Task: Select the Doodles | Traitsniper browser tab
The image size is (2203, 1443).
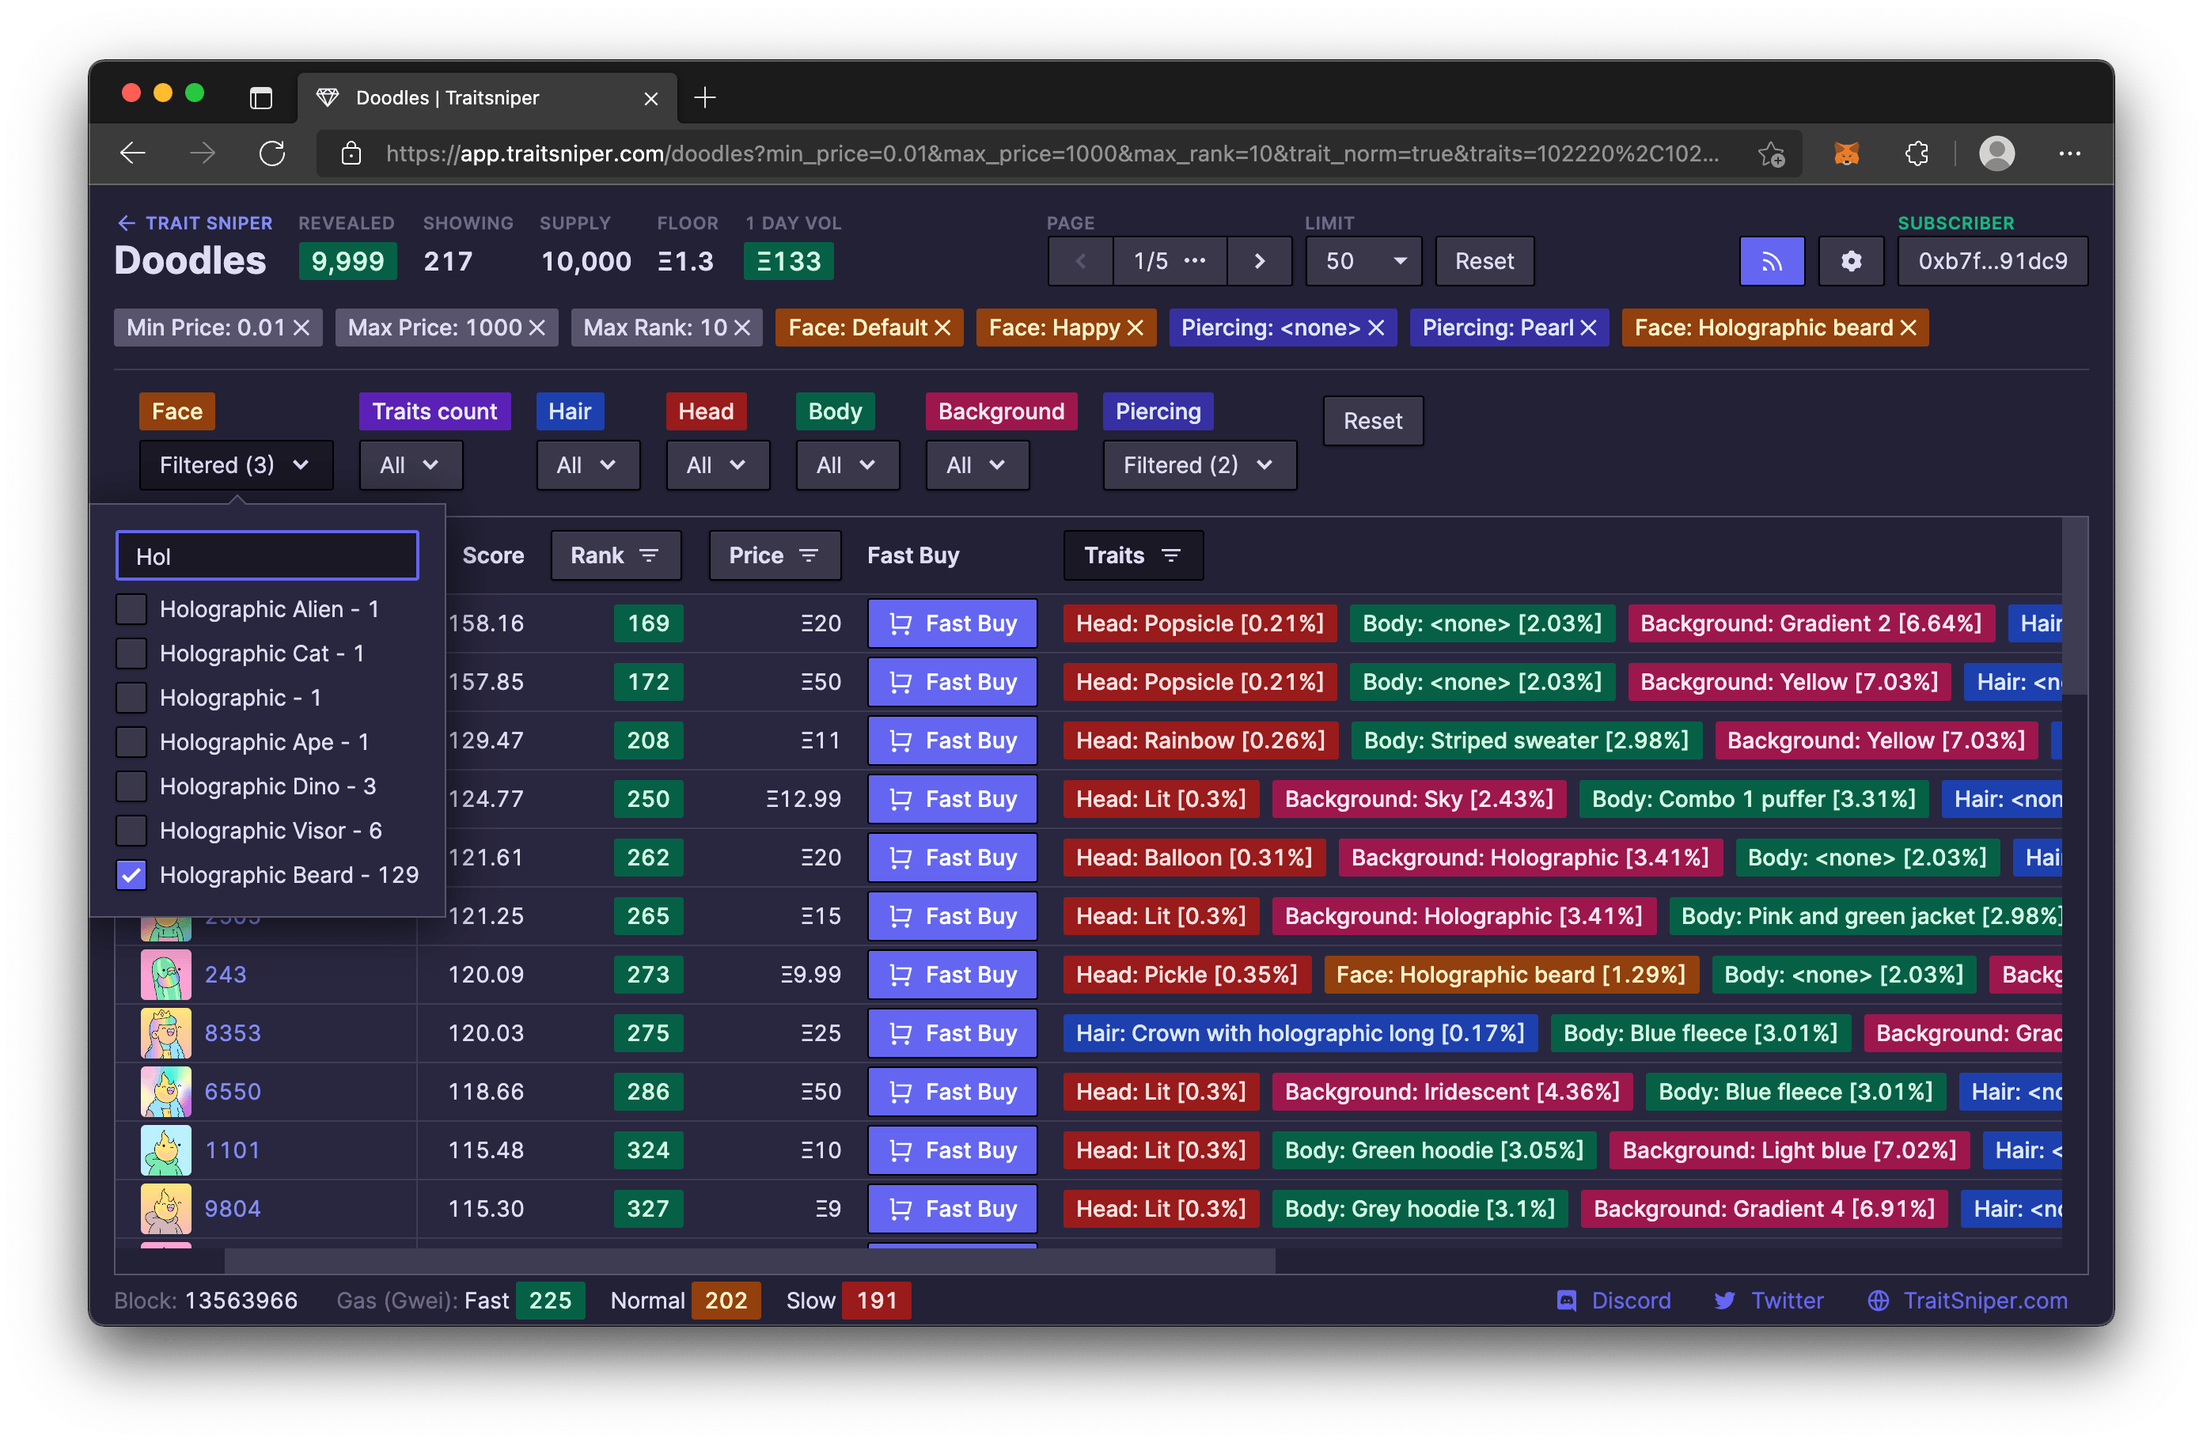Action: tap(487, 97)
